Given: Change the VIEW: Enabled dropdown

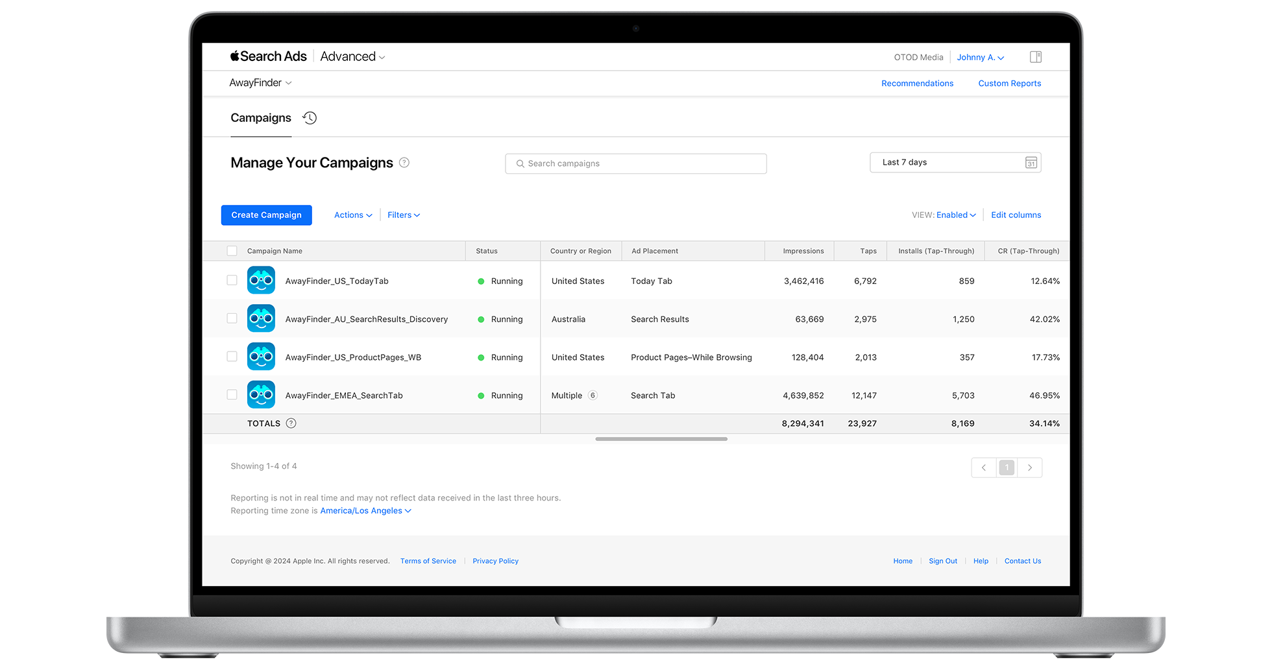Looking at the screenshot, I should (x=956, y=215).
